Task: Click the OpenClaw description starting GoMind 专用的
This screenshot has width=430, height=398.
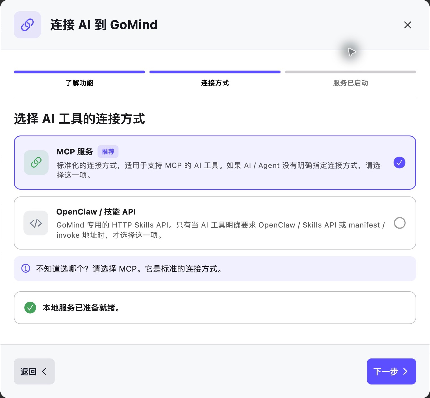Action: click(x=221, y=230)
